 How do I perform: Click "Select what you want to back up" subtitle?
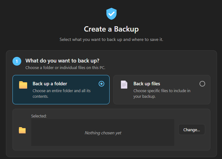pos(111,39)
